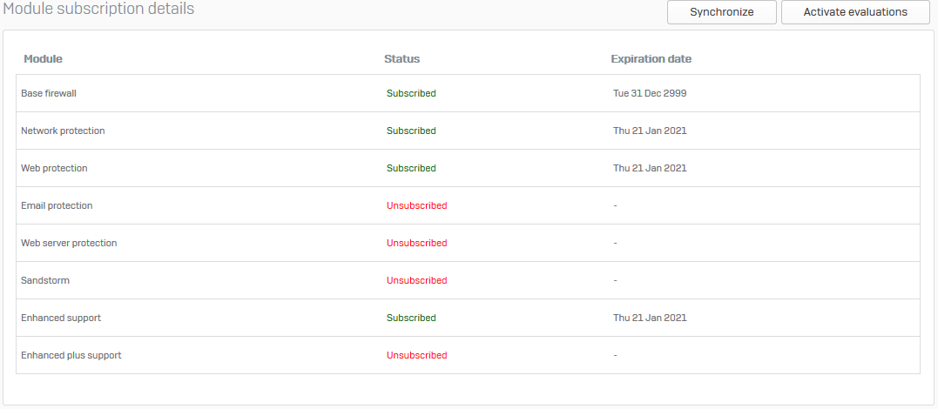Select the Enhanced plus support entry
The image size is (938, 409).
[x=71, y=355]
